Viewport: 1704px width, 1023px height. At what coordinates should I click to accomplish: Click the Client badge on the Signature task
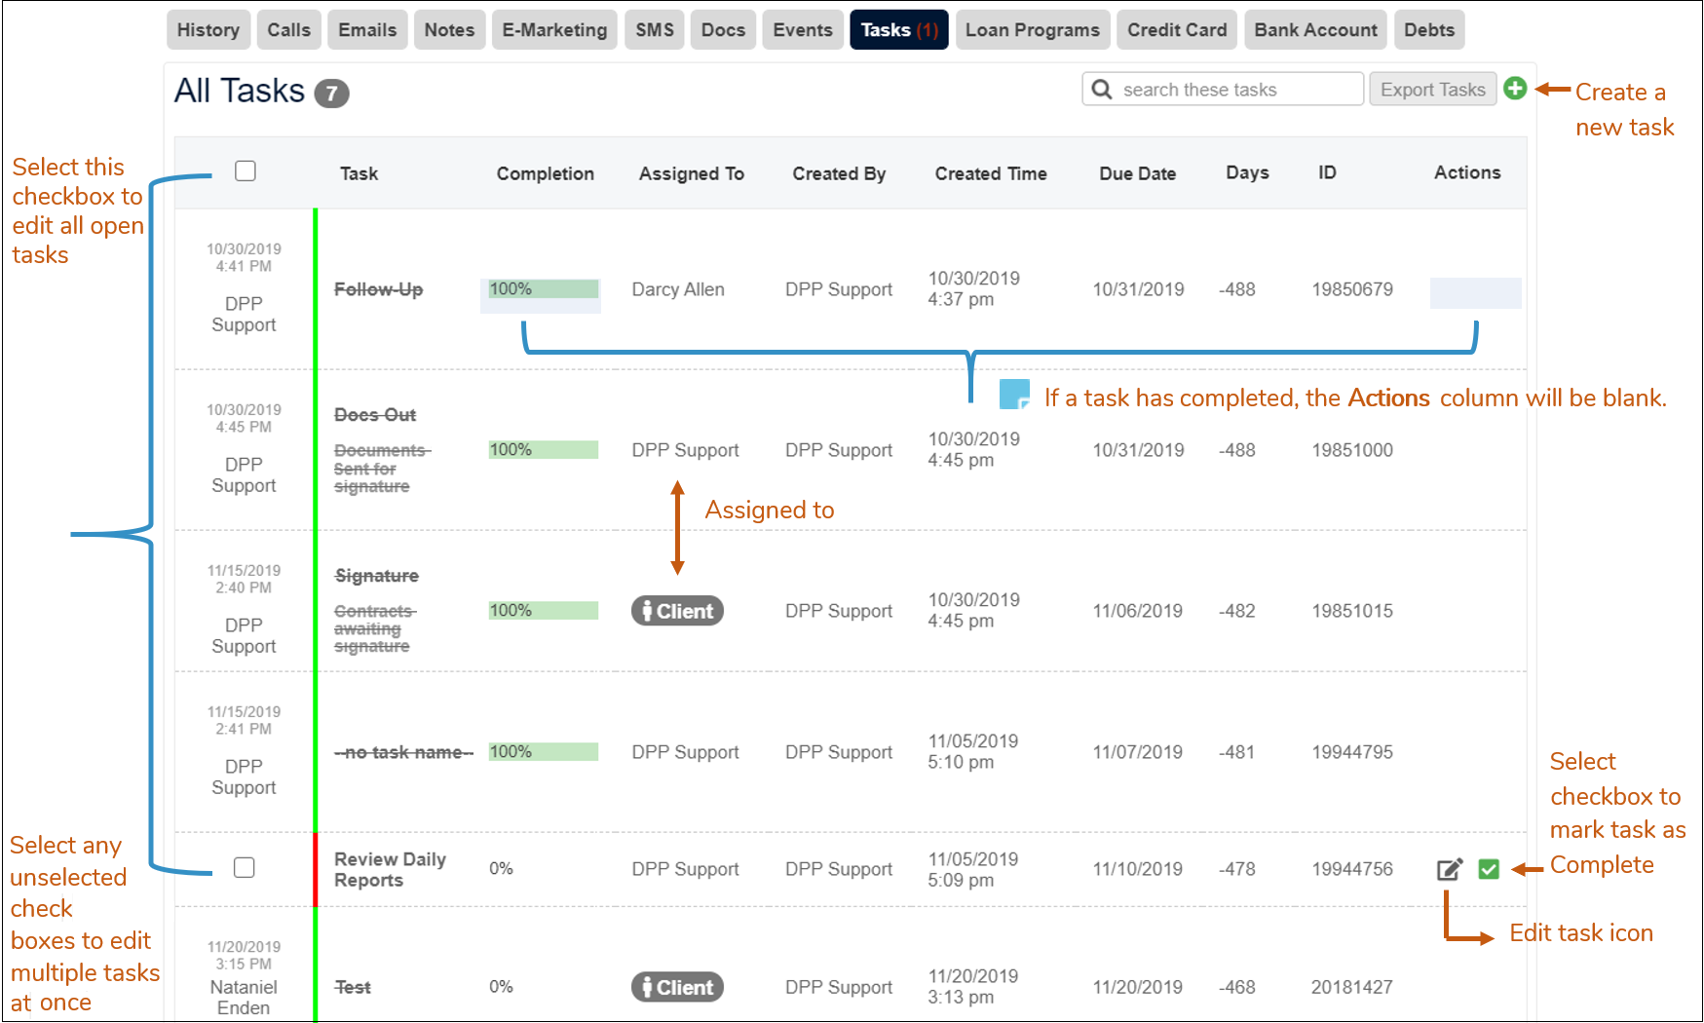click(676, 611)
